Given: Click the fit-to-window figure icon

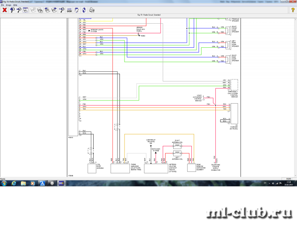Looking at the screenshot, I should point(25,10).
